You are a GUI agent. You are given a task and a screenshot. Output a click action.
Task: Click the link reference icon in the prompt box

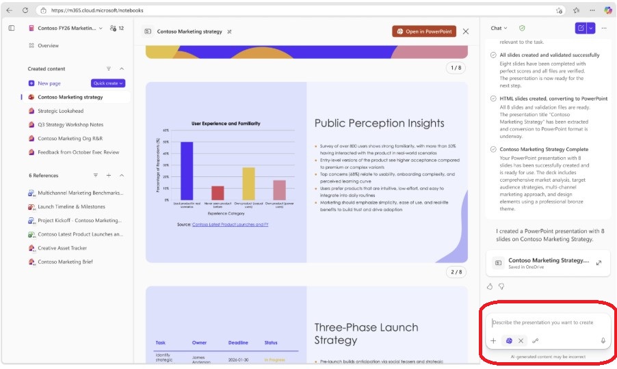coord(535,341)
